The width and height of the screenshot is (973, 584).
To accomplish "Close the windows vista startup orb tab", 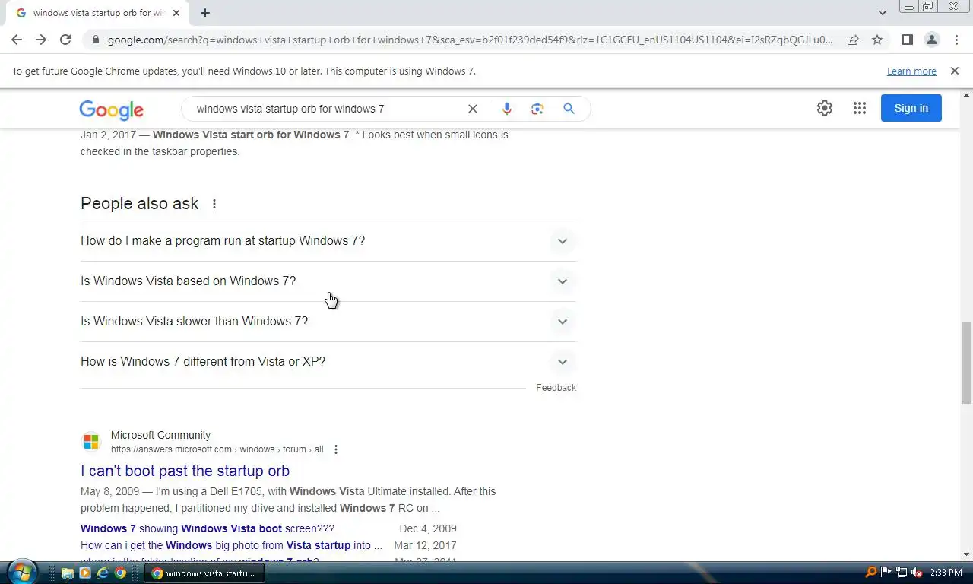I will 176,13.
